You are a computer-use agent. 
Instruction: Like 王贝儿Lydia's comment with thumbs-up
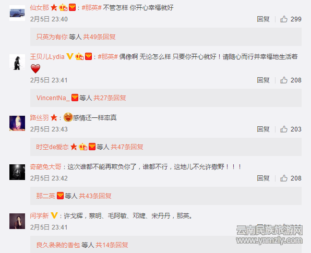284,80
